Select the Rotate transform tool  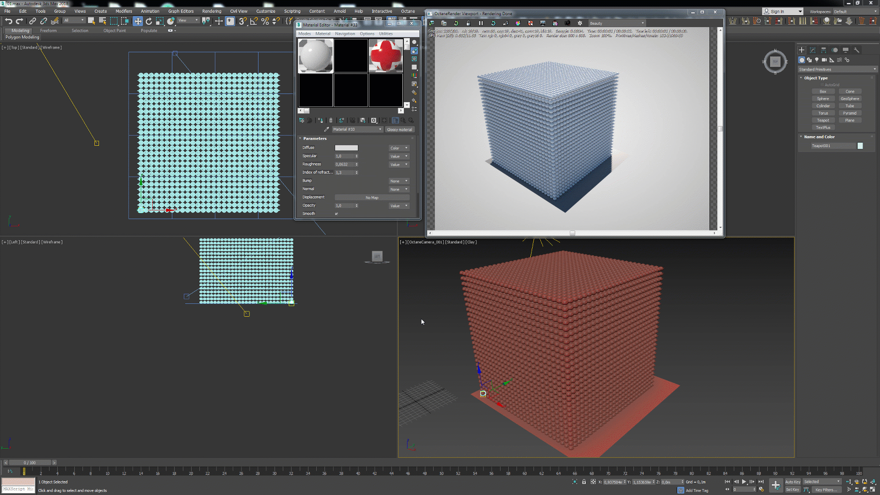[x=148, y=21]
